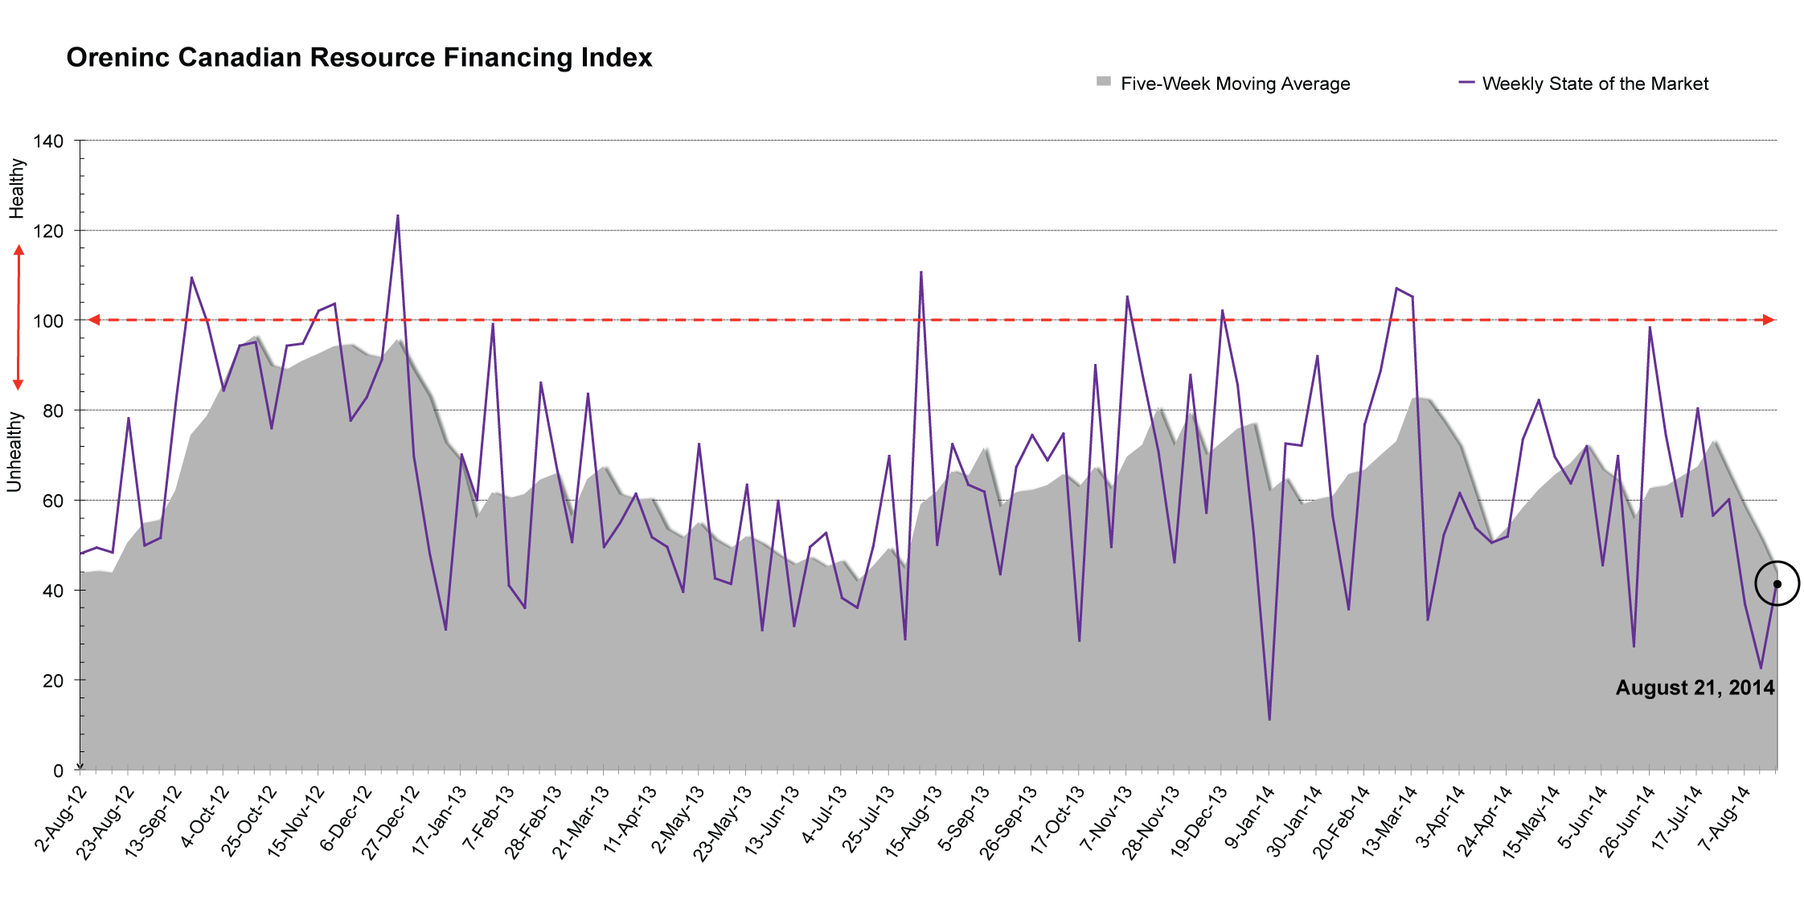
Task: Click the 9-Jan-14 date label
Action: (x=1250, y=817)
